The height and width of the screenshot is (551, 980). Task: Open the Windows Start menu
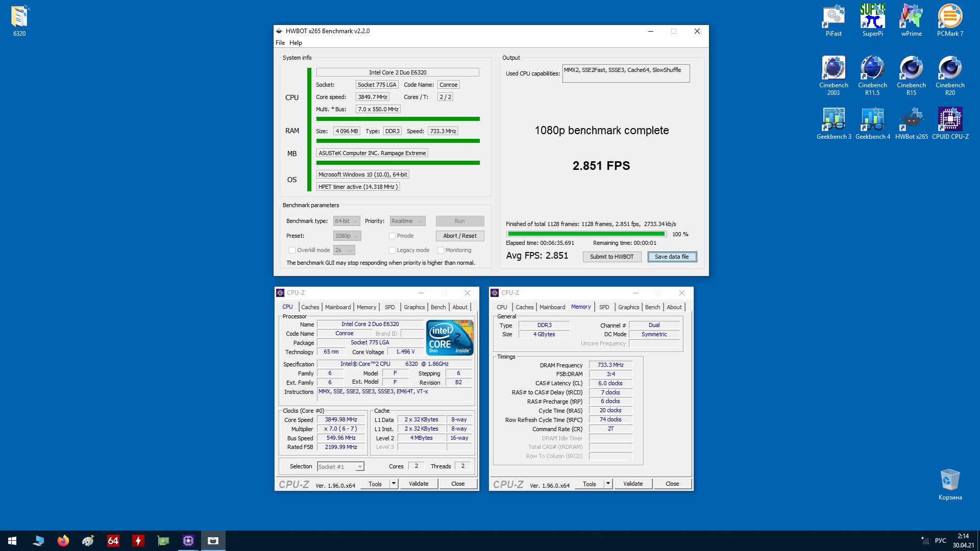pyautogui.click(x=12, y=541)
